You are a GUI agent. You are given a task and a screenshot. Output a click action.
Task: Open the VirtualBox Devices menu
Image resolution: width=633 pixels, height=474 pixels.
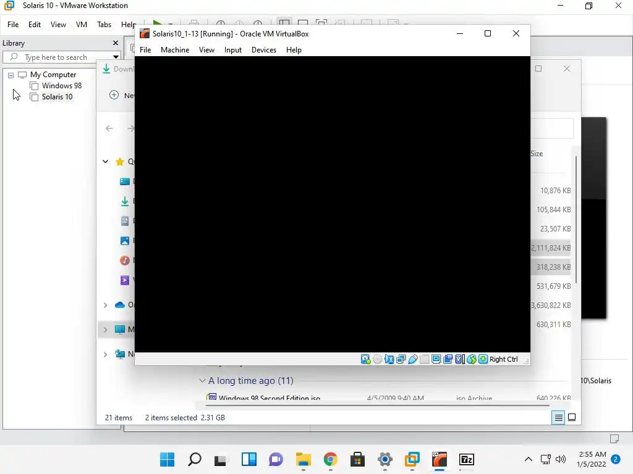[x=264, y=50]
